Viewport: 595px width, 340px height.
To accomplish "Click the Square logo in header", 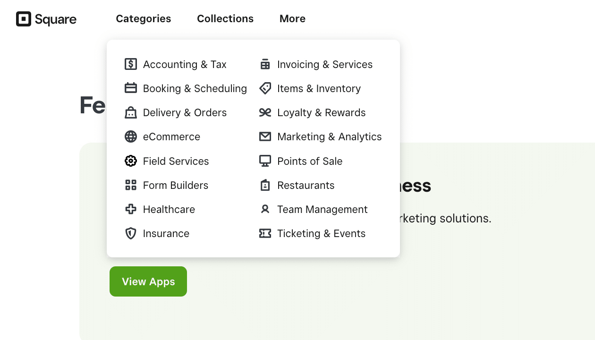I will (x=46, y=19).
